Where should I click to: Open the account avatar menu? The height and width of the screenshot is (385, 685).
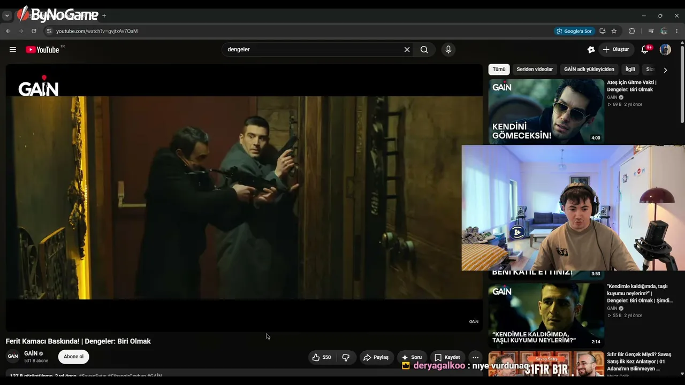665,50
